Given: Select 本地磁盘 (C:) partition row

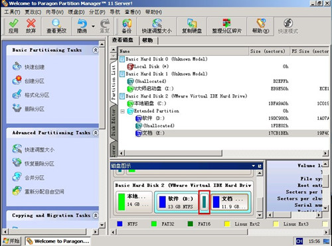Looking at the screenshot, I should 147,103.
